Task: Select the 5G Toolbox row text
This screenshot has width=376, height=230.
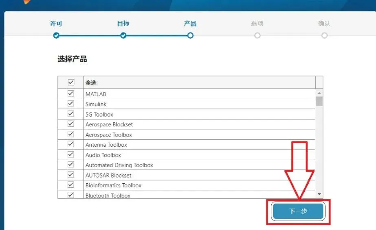Action: tap(99, 115)
